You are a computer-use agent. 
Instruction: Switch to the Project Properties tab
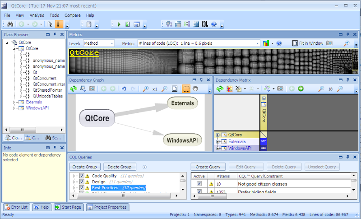click(x=108, y=207)
